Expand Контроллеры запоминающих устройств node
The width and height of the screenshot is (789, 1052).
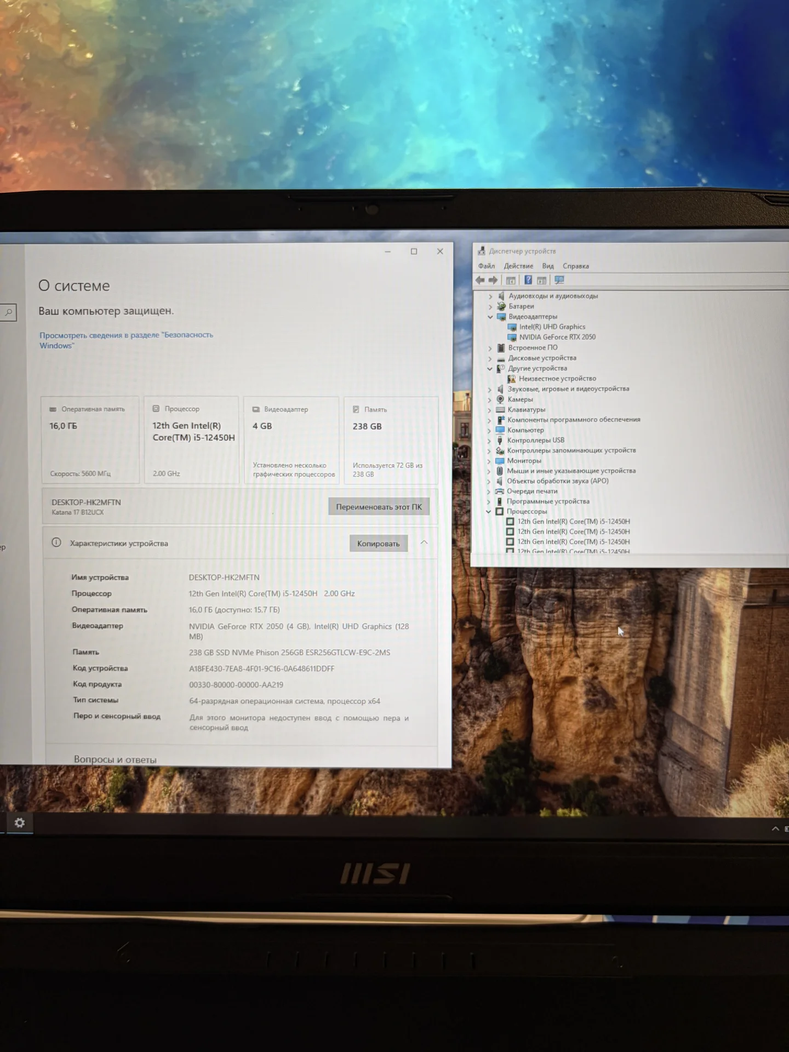pyautogui.click(x=489, y=451)
